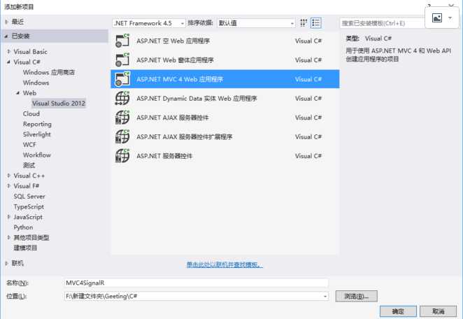Click the ASP.NET server control template icon
463x319 pixels.
tap(122, 156)
